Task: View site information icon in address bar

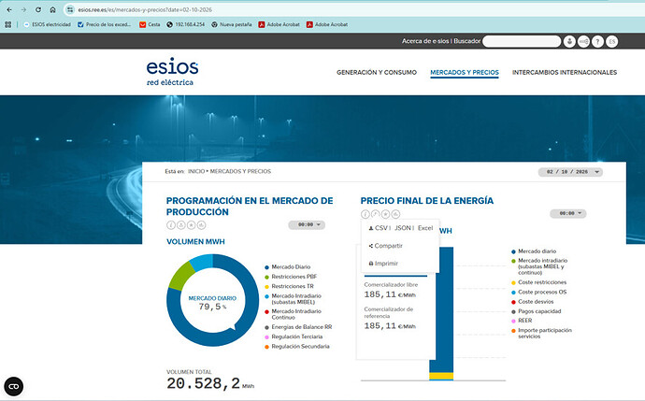Action: [70, 9]
